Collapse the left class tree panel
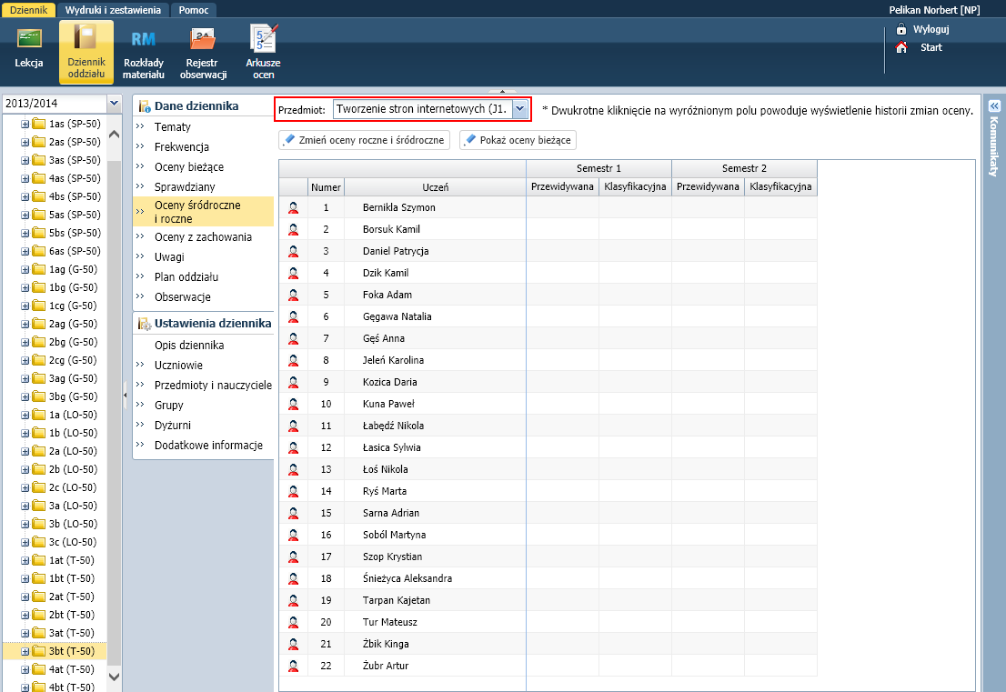The width and height of the screenshot is (1006, 692). [x=126, y=395]
